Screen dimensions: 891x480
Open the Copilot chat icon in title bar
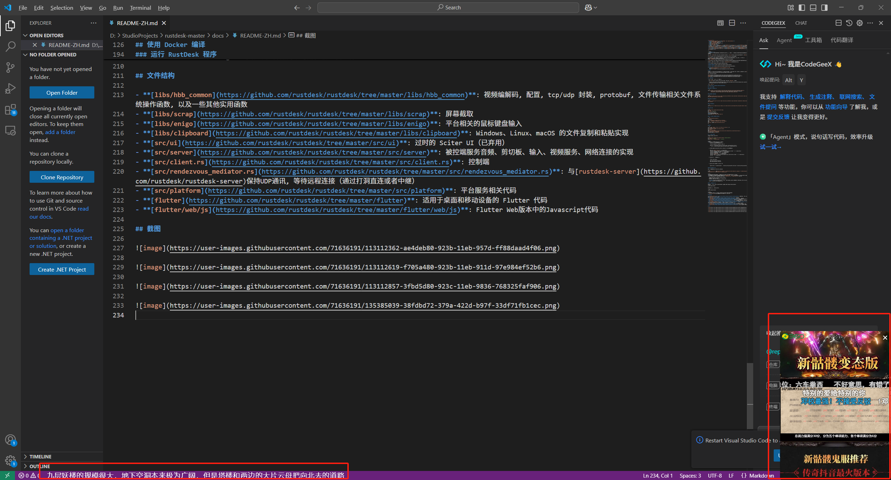click(x=588, y=8)
